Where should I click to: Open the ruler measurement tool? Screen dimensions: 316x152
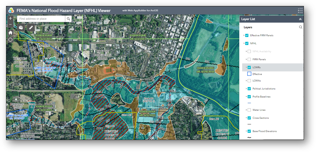tap(31, 27)
